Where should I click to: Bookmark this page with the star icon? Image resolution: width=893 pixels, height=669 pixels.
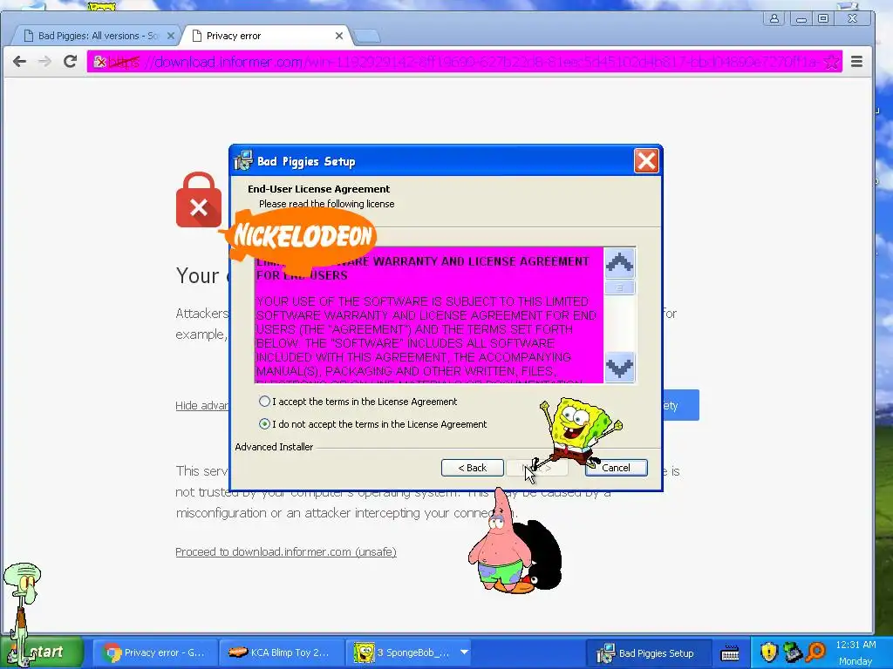[x=831, y=62]
